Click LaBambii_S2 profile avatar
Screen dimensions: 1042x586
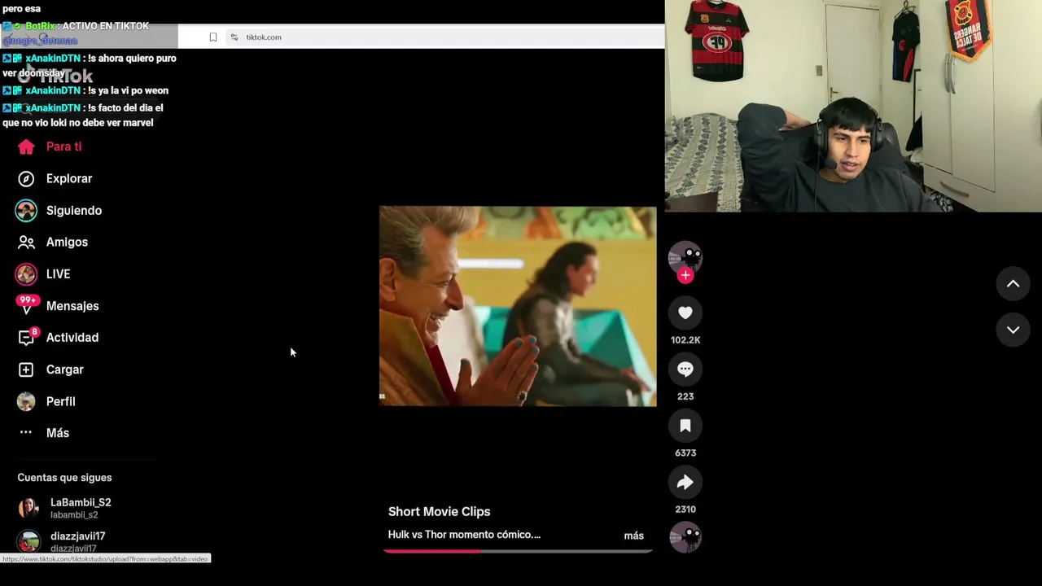pos(28,508)
